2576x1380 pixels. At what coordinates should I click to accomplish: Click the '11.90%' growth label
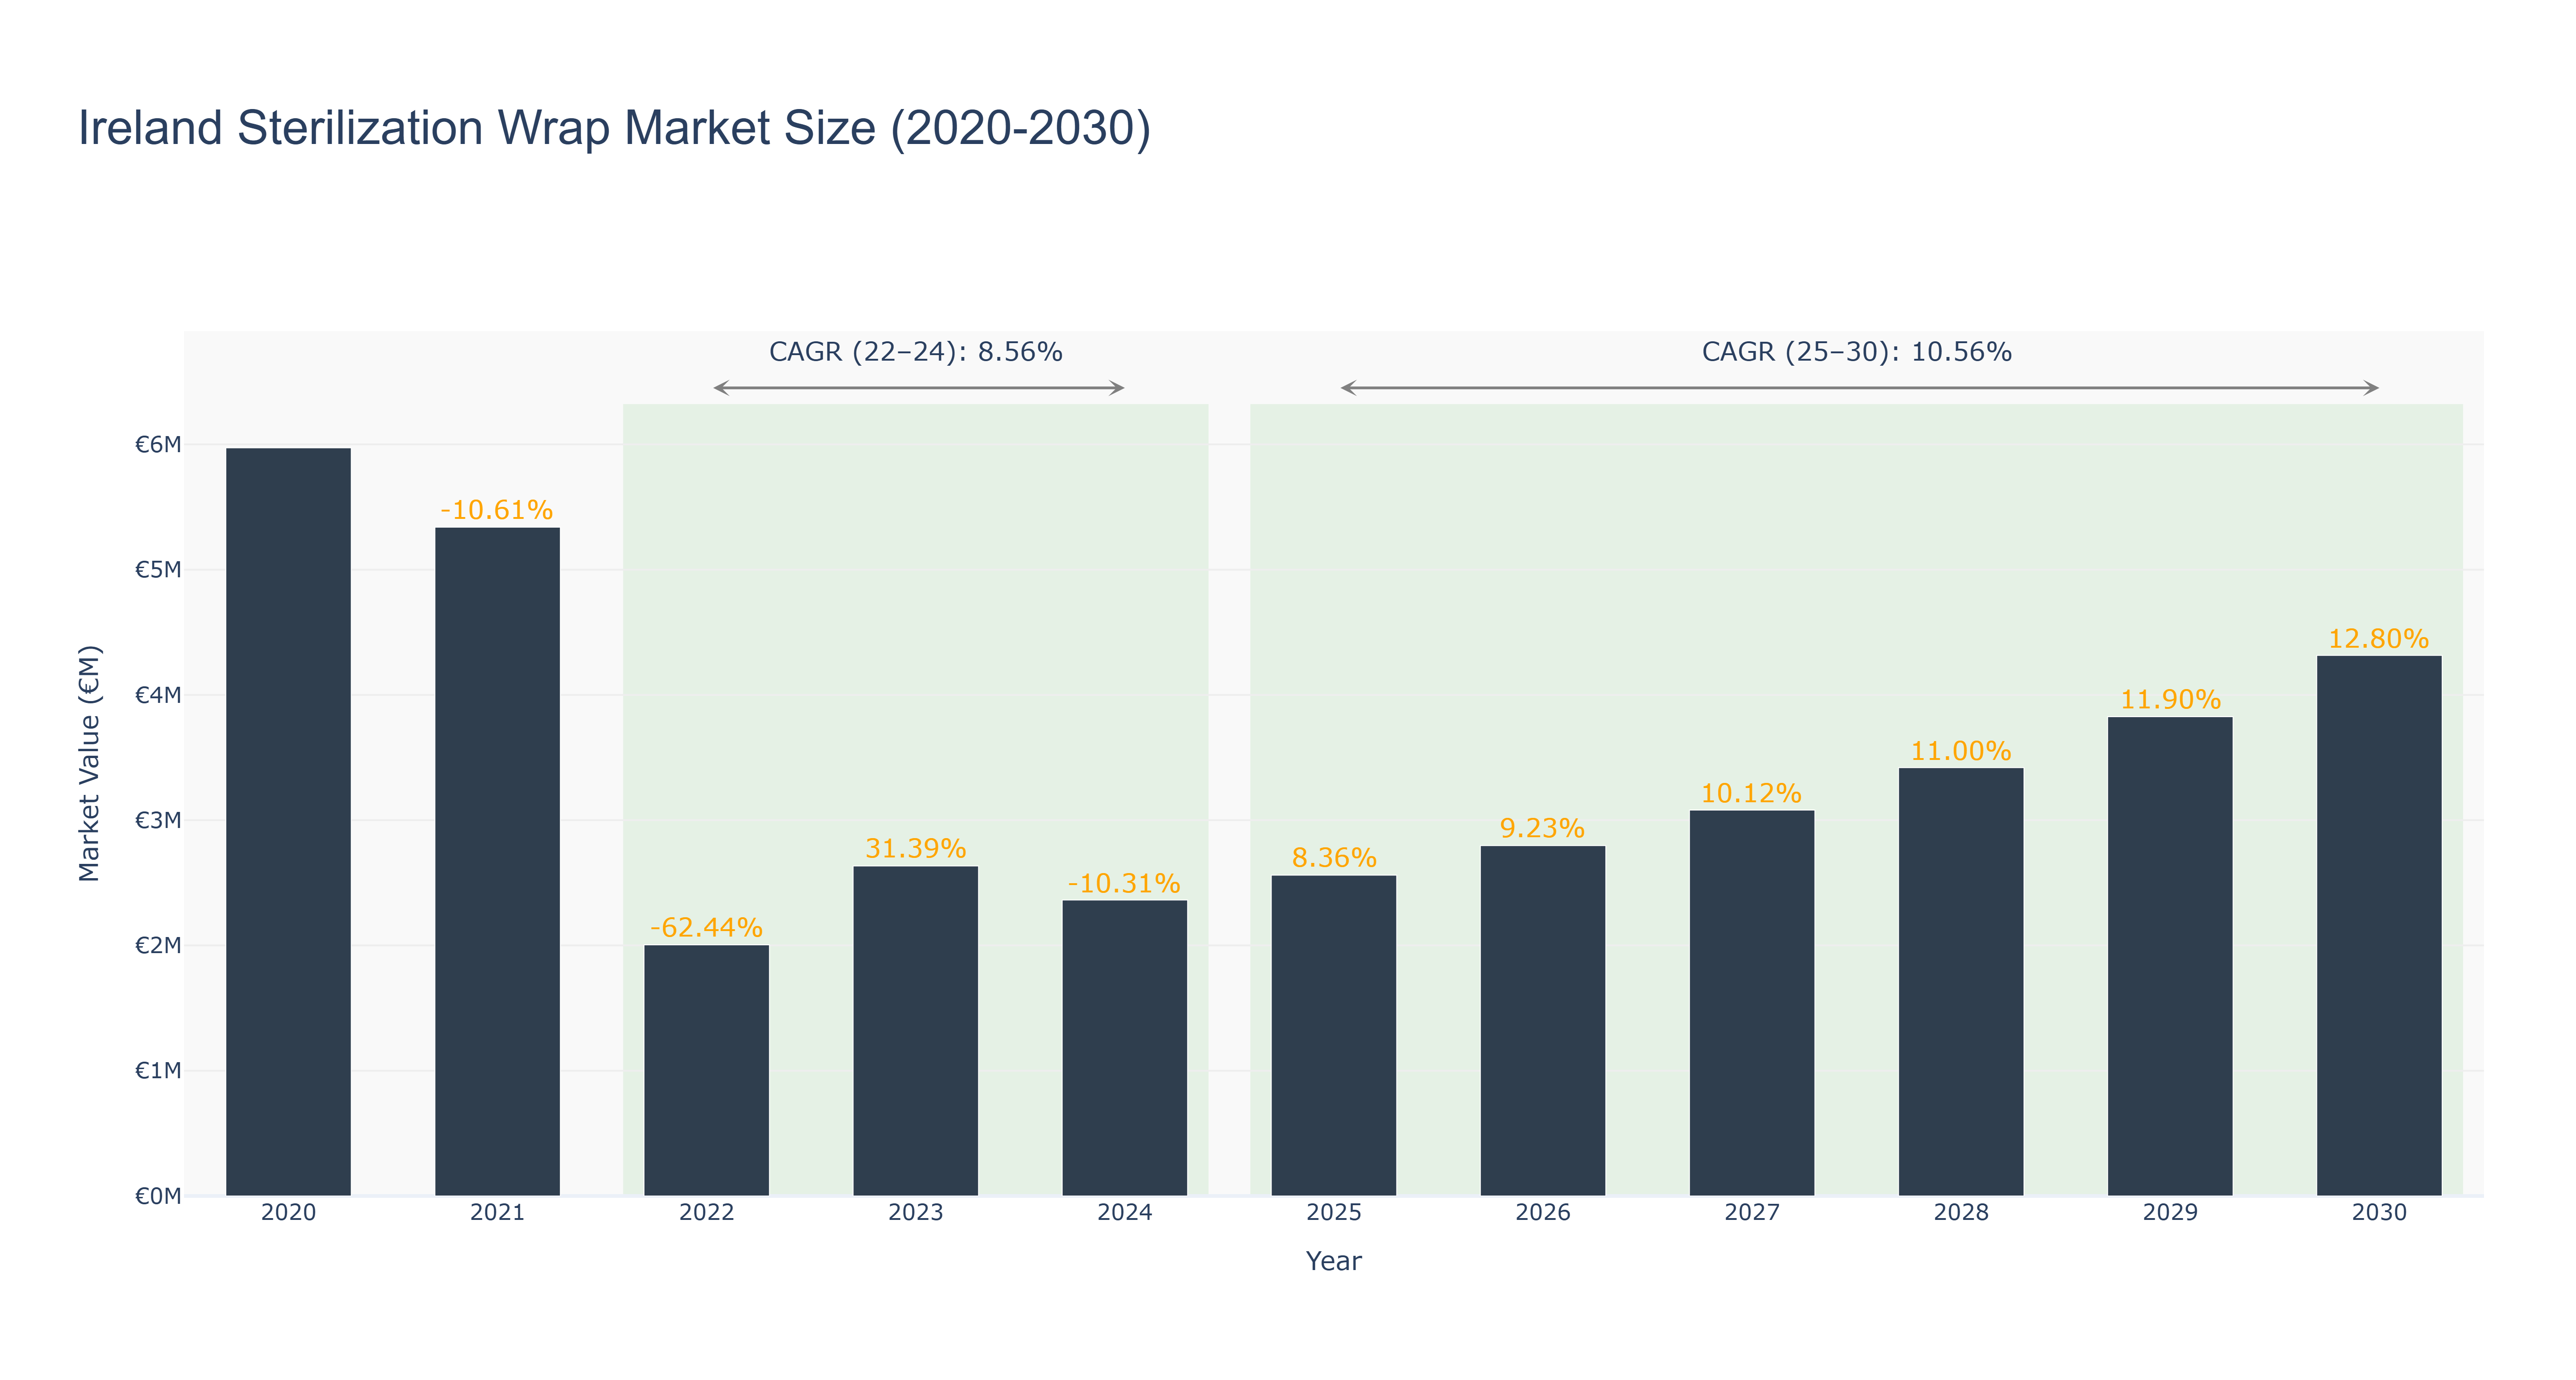point(2170,699)
